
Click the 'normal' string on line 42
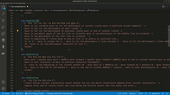click(x=28, y=70)
